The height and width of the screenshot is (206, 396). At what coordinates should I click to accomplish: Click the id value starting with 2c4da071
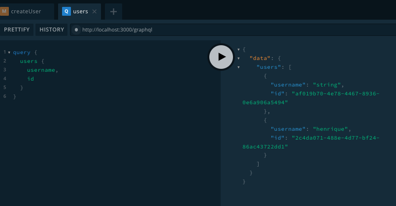(x=311, y=142)
